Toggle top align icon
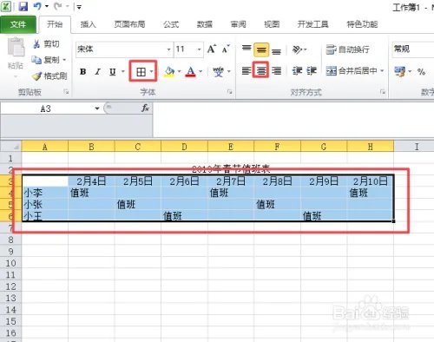The height and width of the screenshot is (342, 434). [x=247, y=49]
